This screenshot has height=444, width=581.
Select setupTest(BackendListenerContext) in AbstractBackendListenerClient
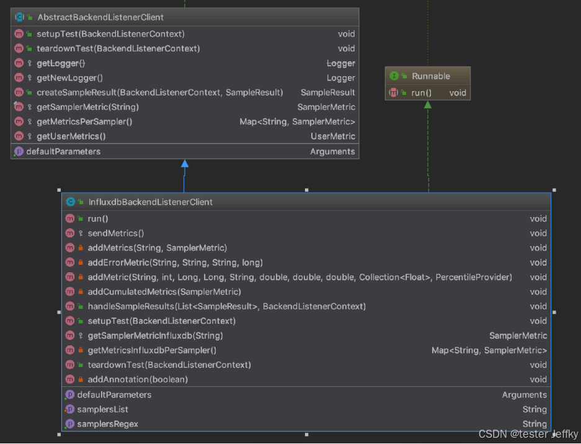click(x=185, y=33)
